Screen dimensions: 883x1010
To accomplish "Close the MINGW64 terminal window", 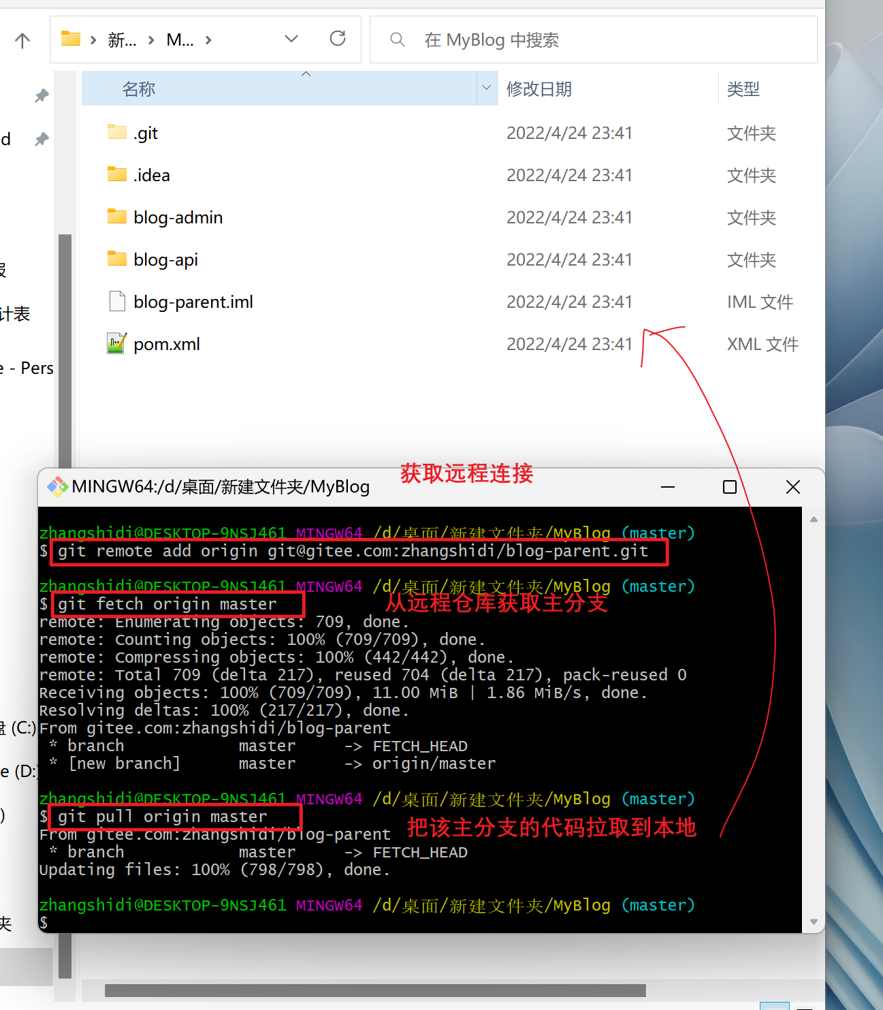I will coord(793,487).
